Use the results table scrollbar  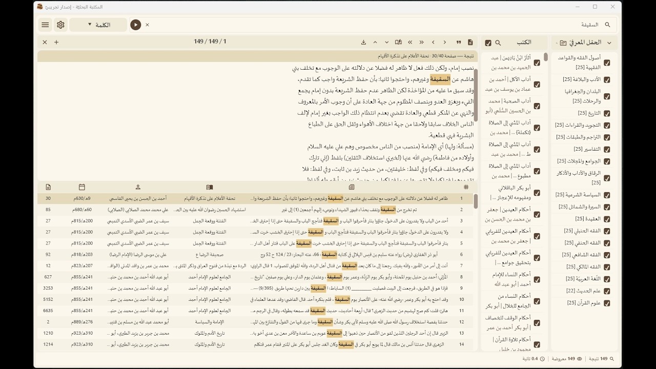(476, 200)
